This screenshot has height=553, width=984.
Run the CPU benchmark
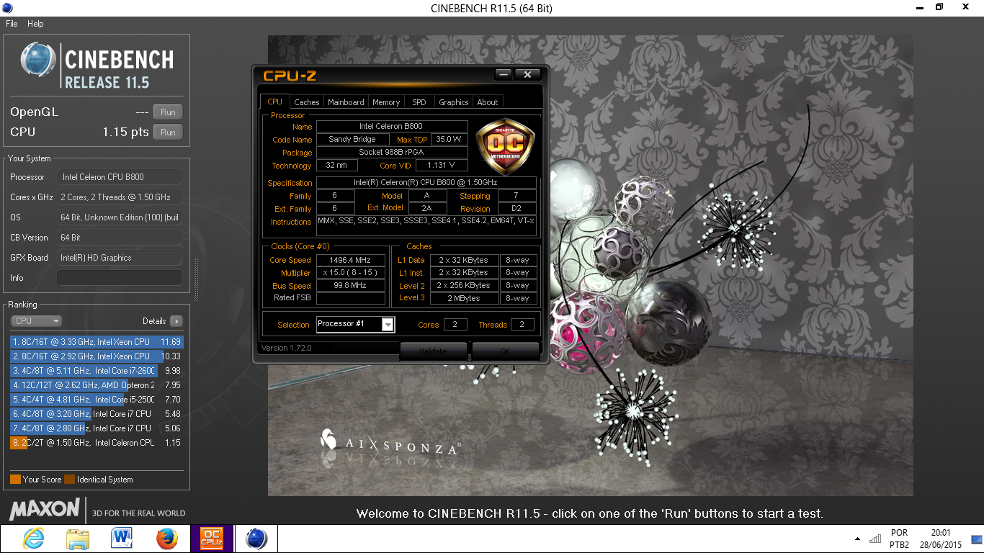tap(168, 132)
